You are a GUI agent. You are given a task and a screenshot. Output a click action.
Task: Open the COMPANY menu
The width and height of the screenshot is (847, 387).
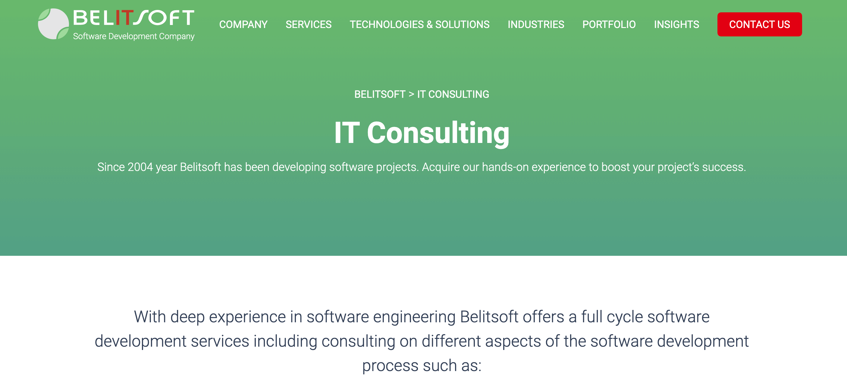click(243, 24)
